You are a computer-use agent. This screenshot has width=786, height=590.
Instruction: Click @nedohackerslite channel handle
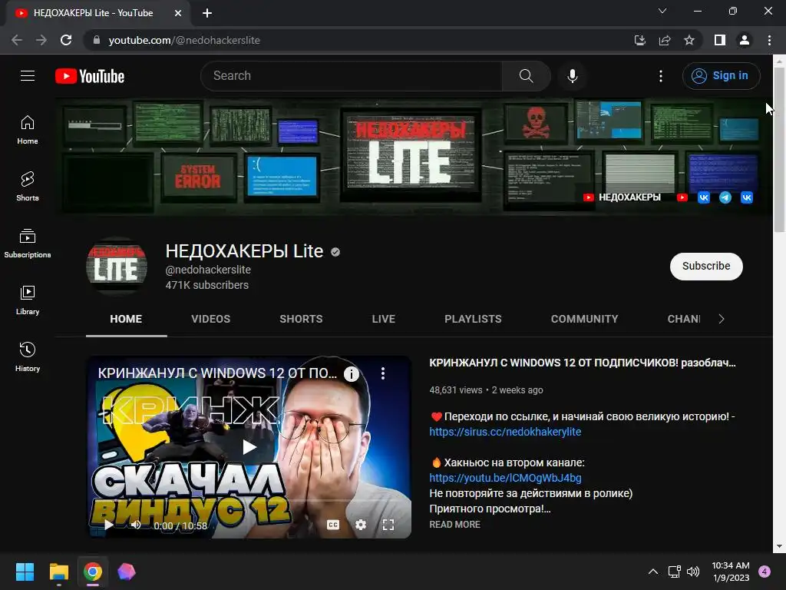coord(208,270)
